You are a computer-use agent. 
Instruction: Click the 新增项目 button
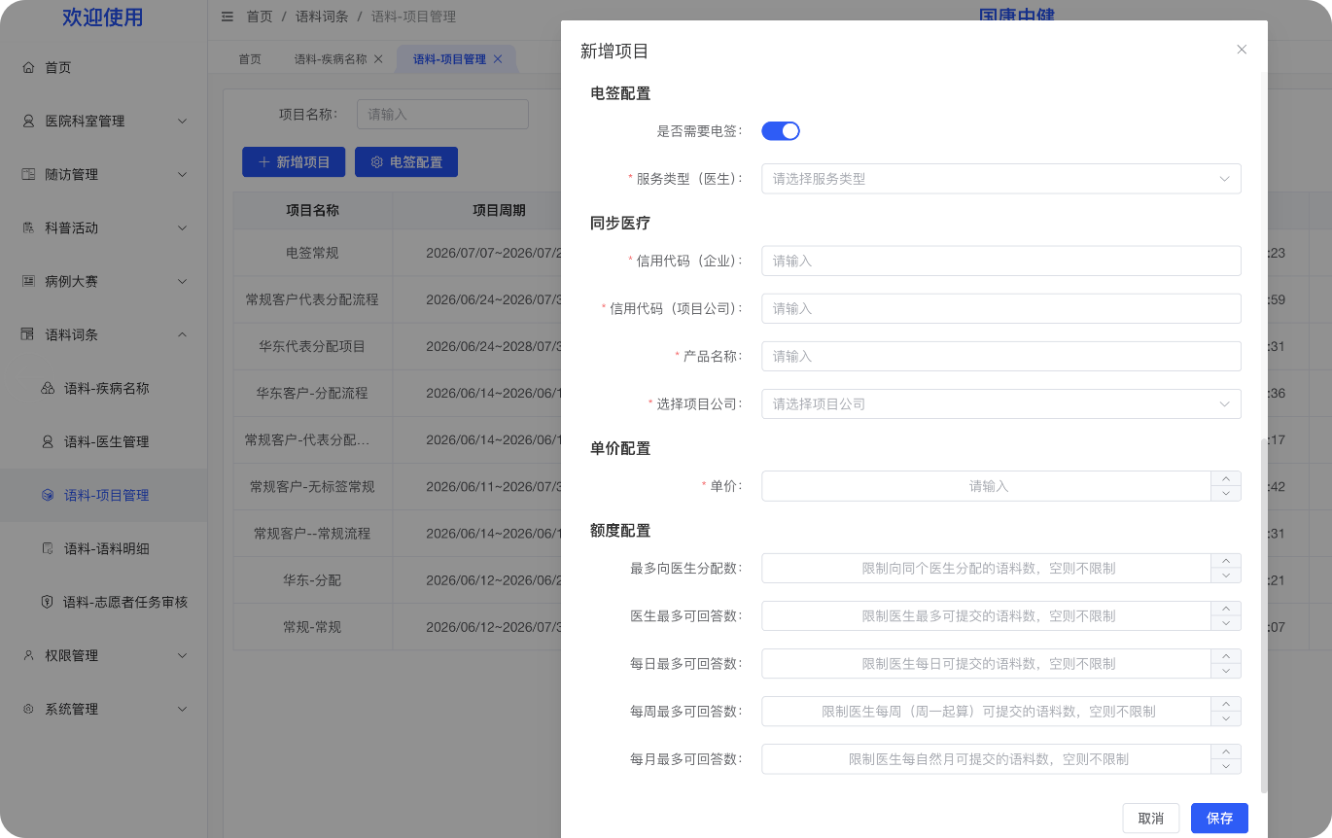pyautogui.click(x=294, y=162)
